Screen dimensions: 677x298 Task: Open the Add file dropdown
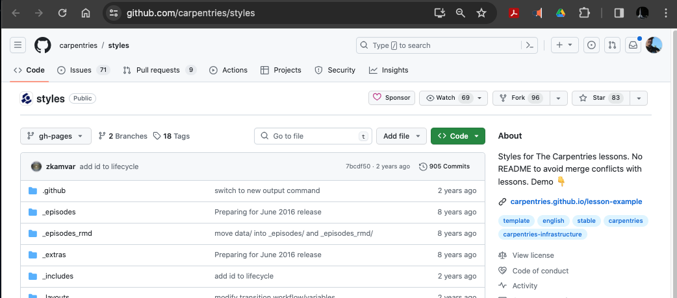click(x=401, y=136)
